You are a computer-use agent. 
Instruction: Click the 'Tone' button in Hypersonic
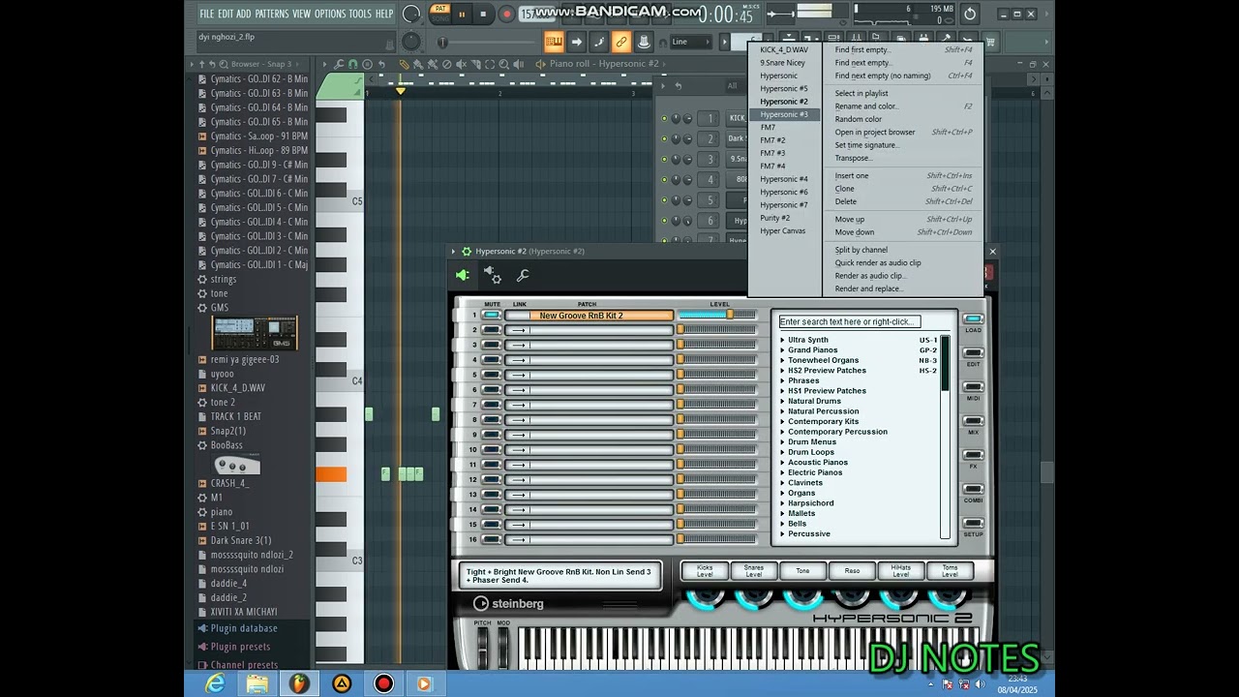click(x=802, y=571)
